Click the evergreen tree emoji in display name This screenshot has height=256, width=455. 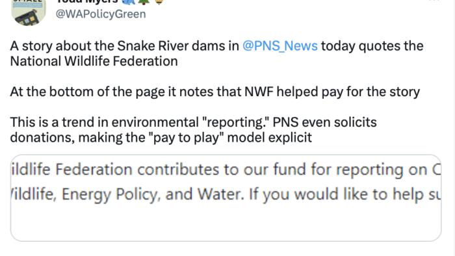click(x=144, y=2)
